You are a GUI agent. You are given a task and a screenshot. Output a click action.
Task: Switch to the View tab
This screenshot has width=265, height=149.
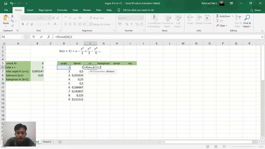tap(99, 10)
